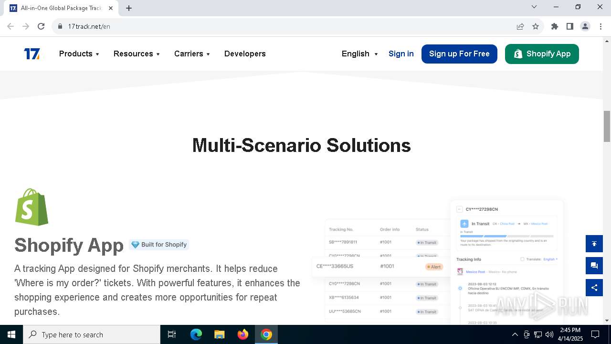The width and height of the screenshot is (611, 344).
Task: Toggle the Chrome side panel
Action: click(570, 26)
